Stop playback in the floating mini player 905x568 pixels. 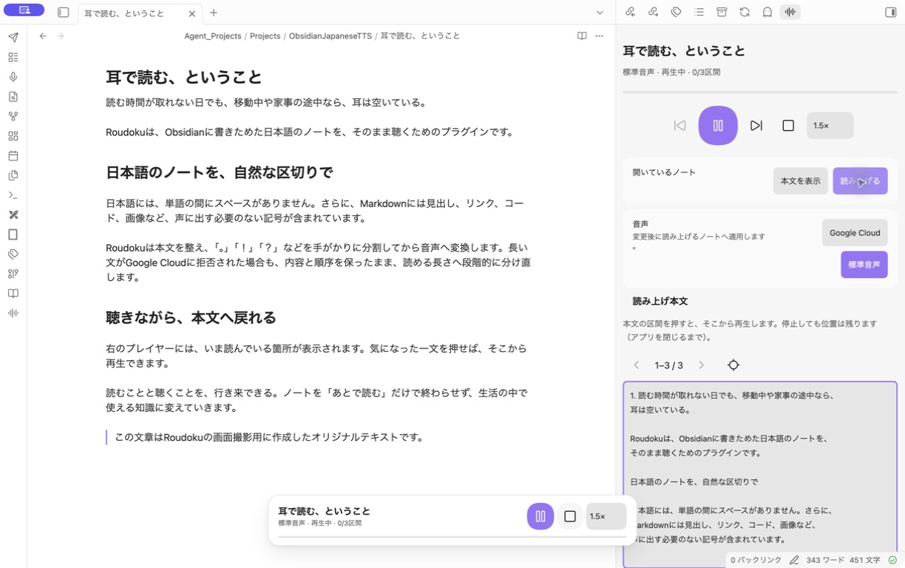(x=570, y=516)
